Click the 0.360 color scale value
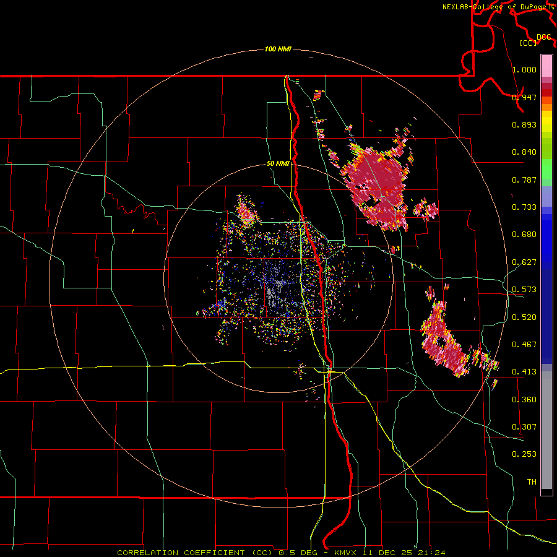Viewport: 557px width, 557px height. 524,400
